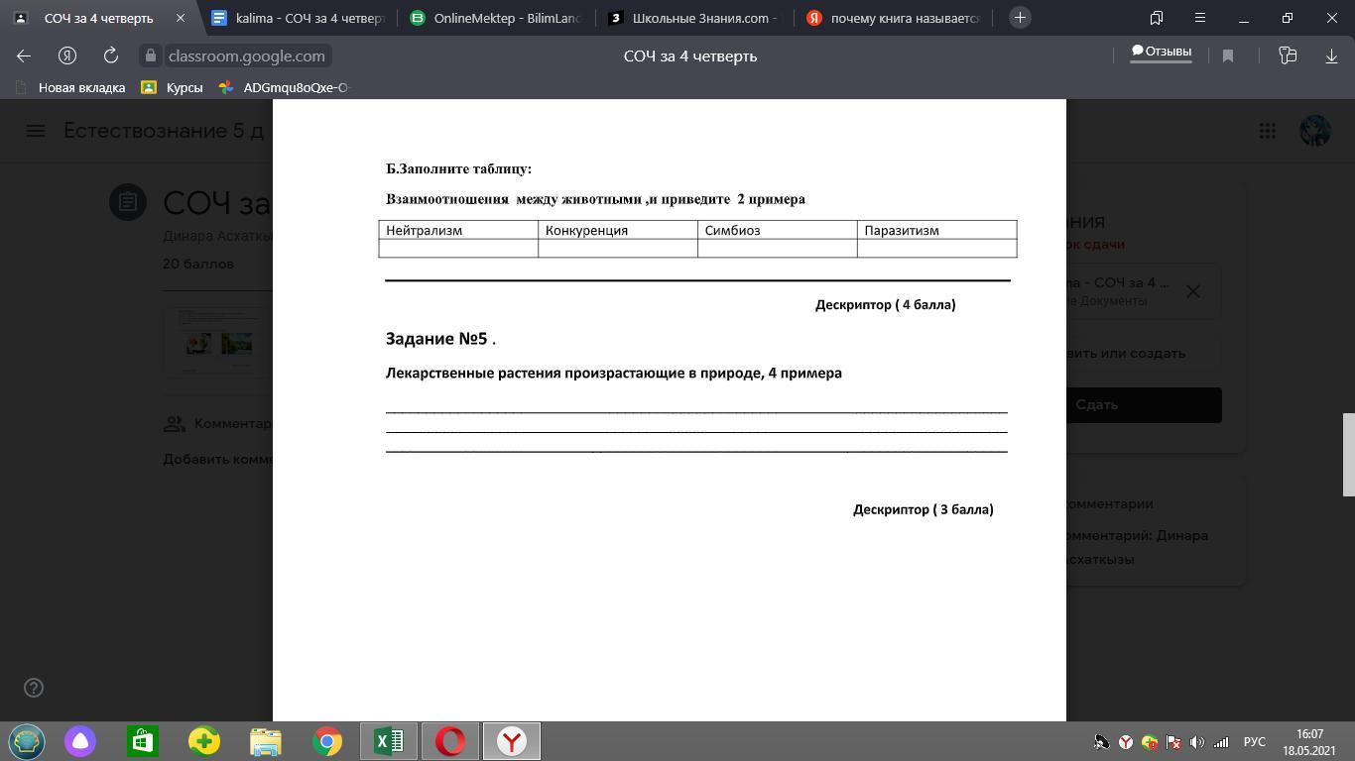Open the Windows Start button
Image resolution: width=1355 pixels, height=761 pixels.
click(x=27, y=741)
